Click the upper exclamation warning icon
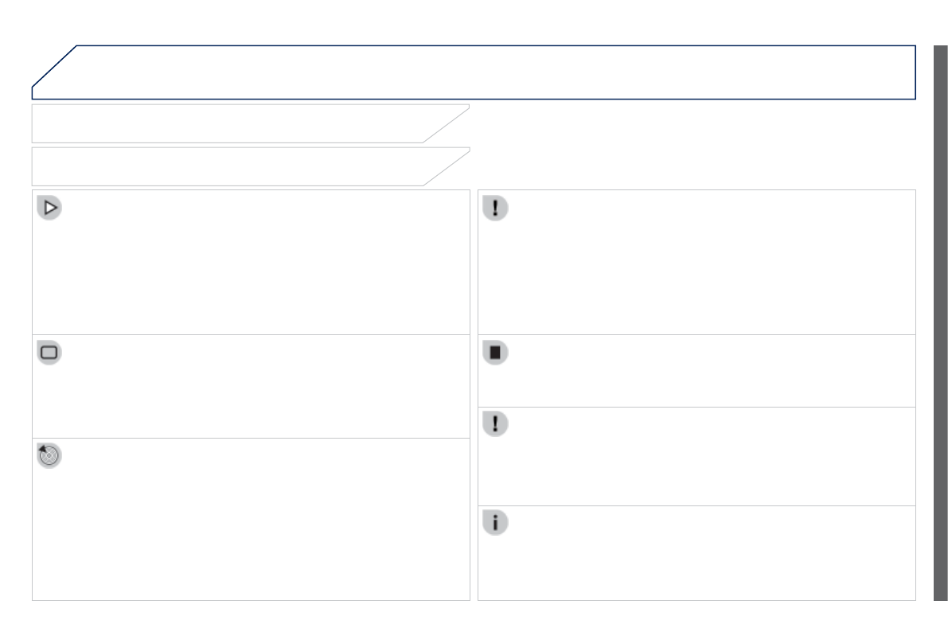948x632 pixels. pos(495,208)
